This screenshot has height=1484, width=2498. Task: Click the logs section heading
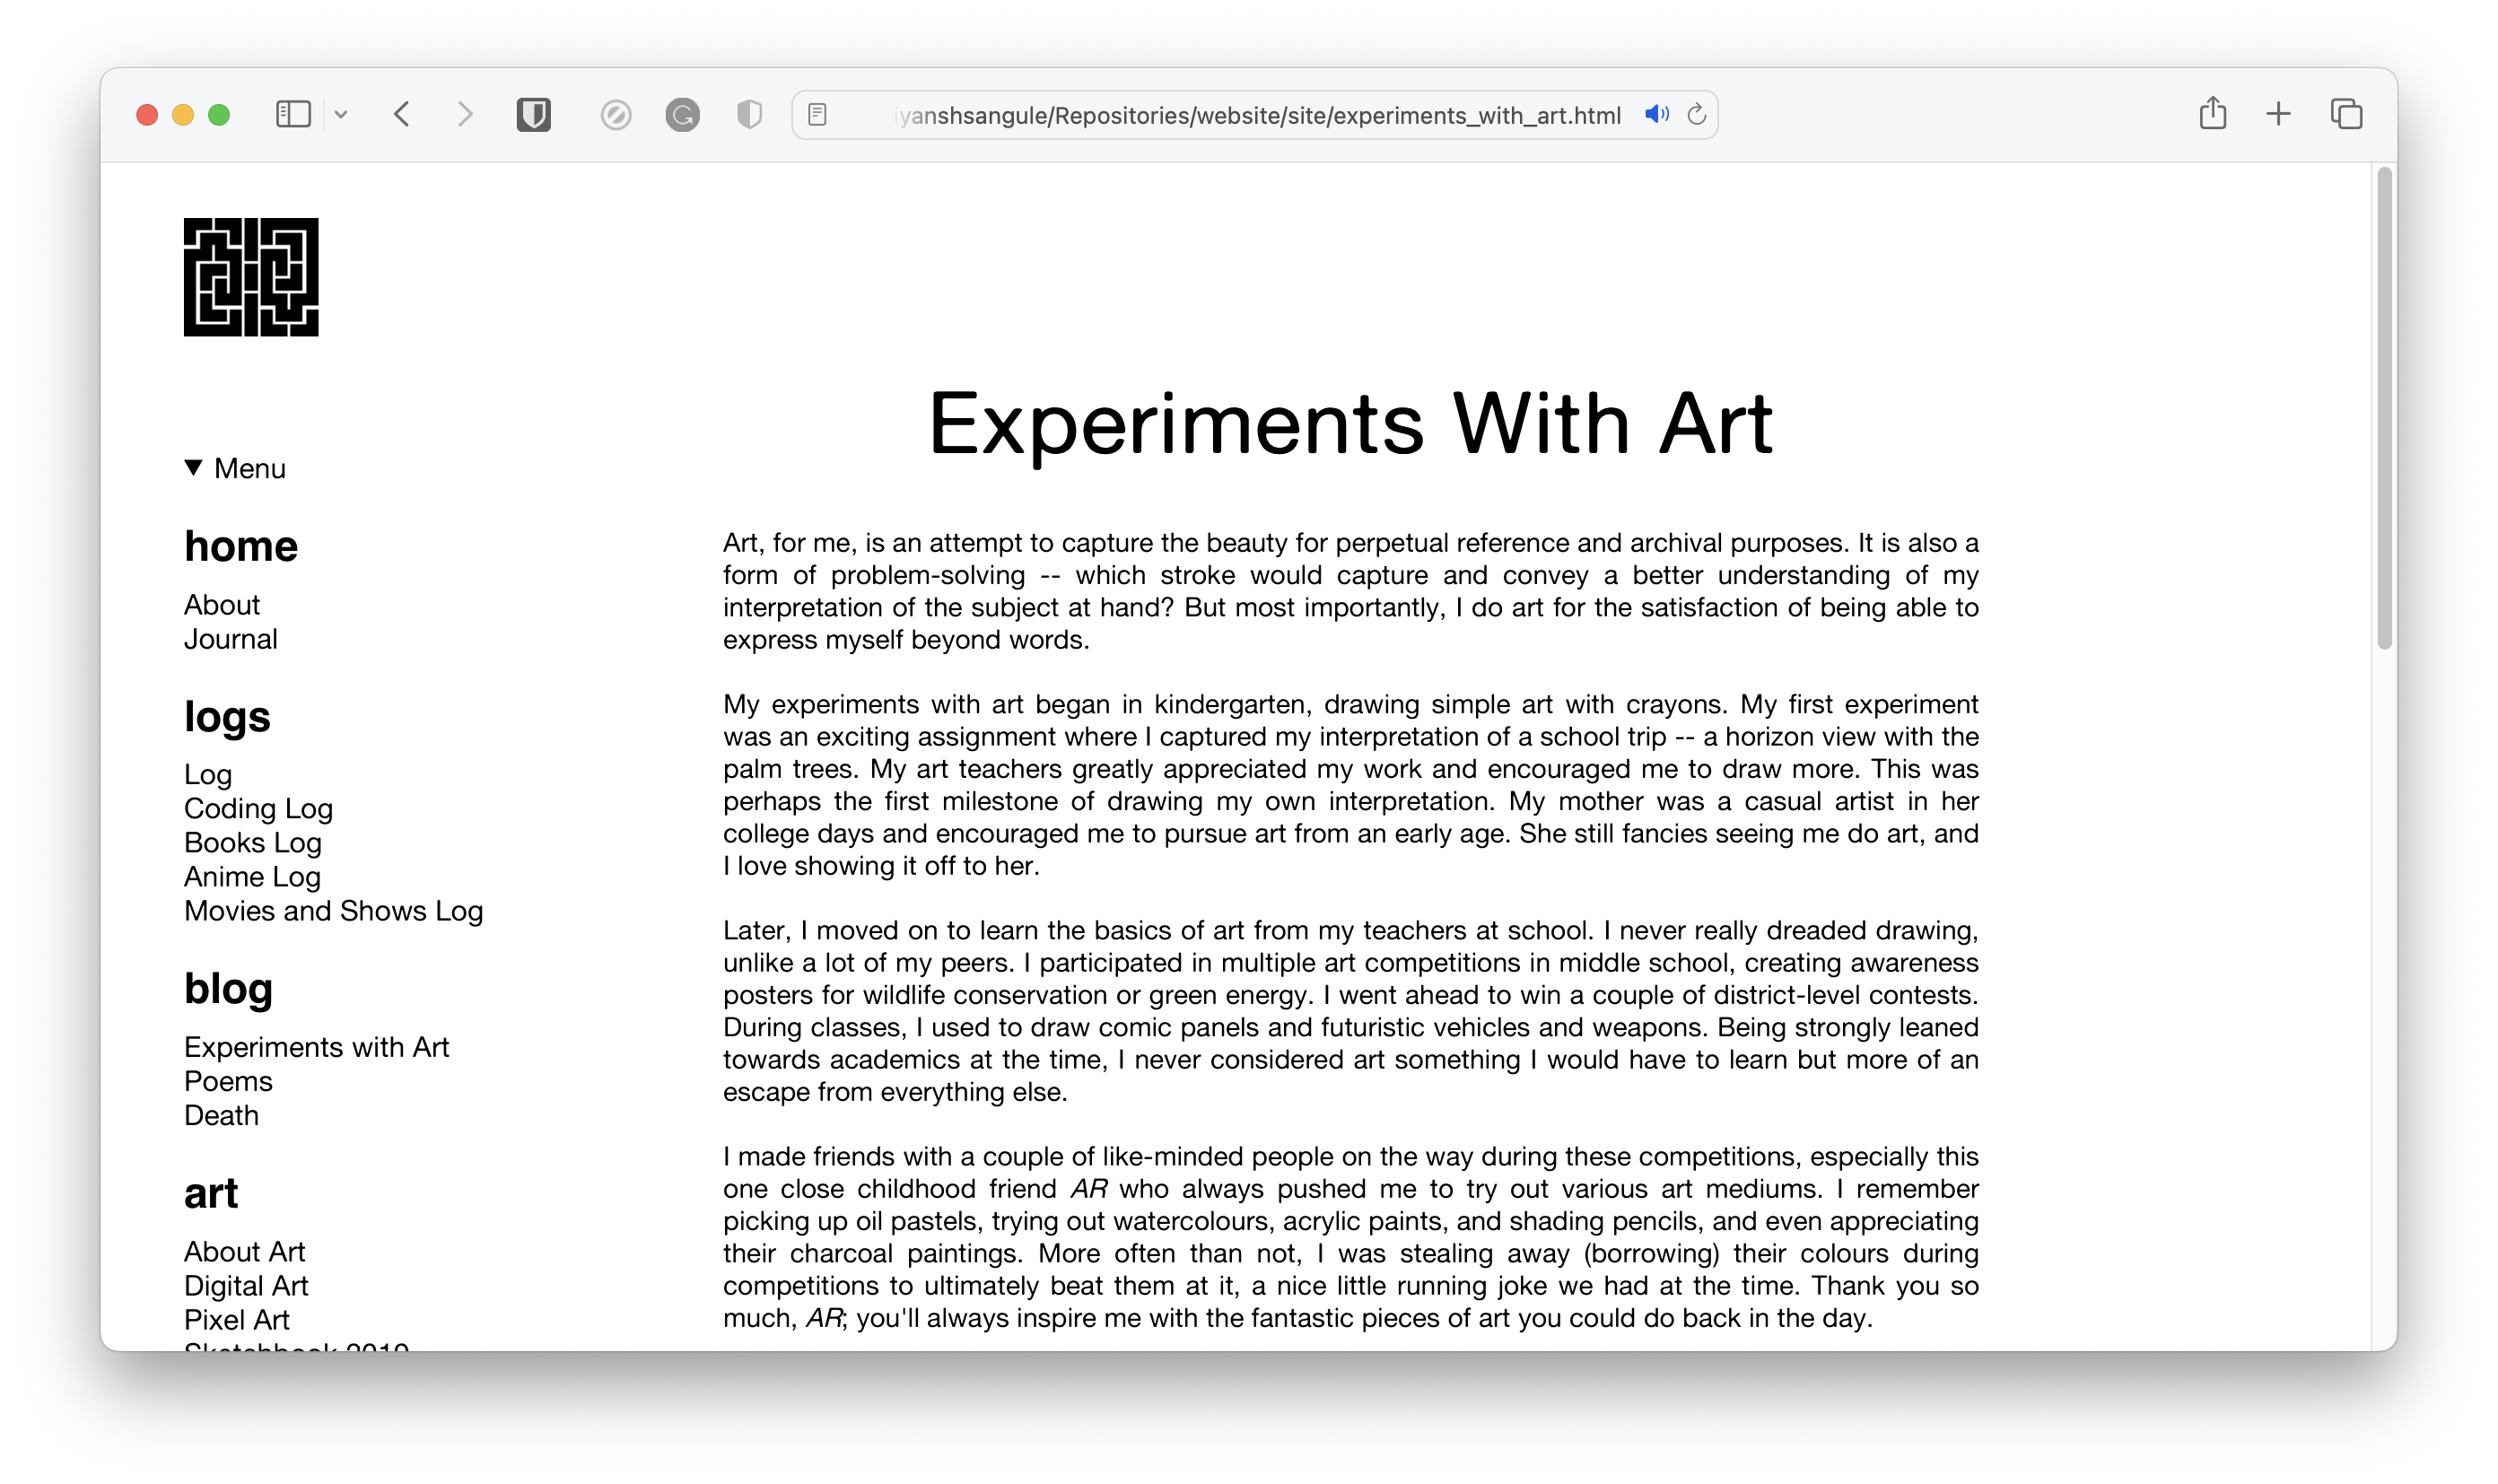coord(227,717)
